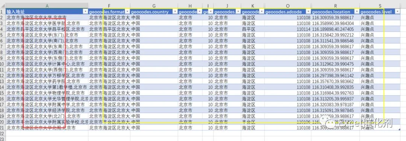Click the select-all corner of the sheet
Screen dimensions: 406x141
tap(3, 6)
